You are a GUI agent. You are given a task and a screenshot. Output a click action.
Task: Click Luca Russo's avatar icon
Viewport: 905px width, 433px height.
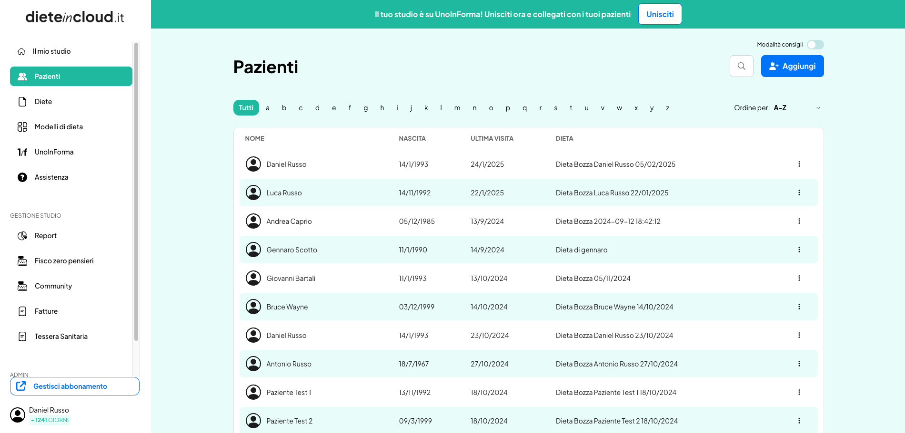[x=253, y=192]
